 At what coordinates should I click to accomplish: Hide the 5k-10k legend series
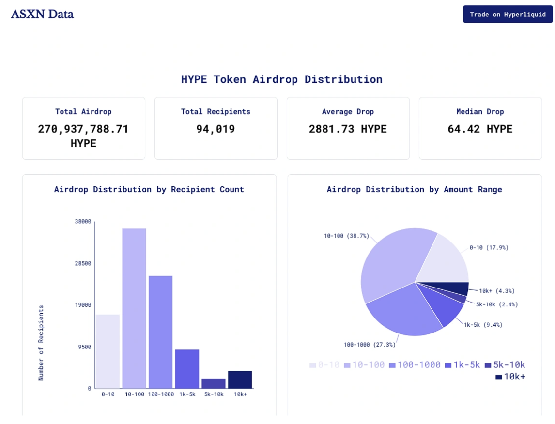pyautogui.click(x=505, y=365)
